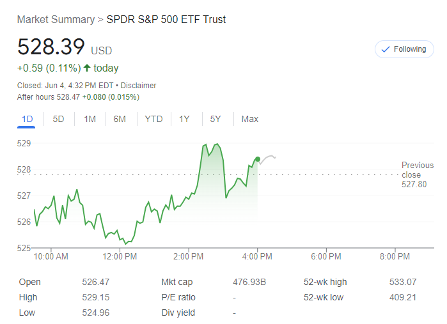Show the Max range chart
Image resolution: width=447 pixels, height=324 pixels.
[250, 119]
